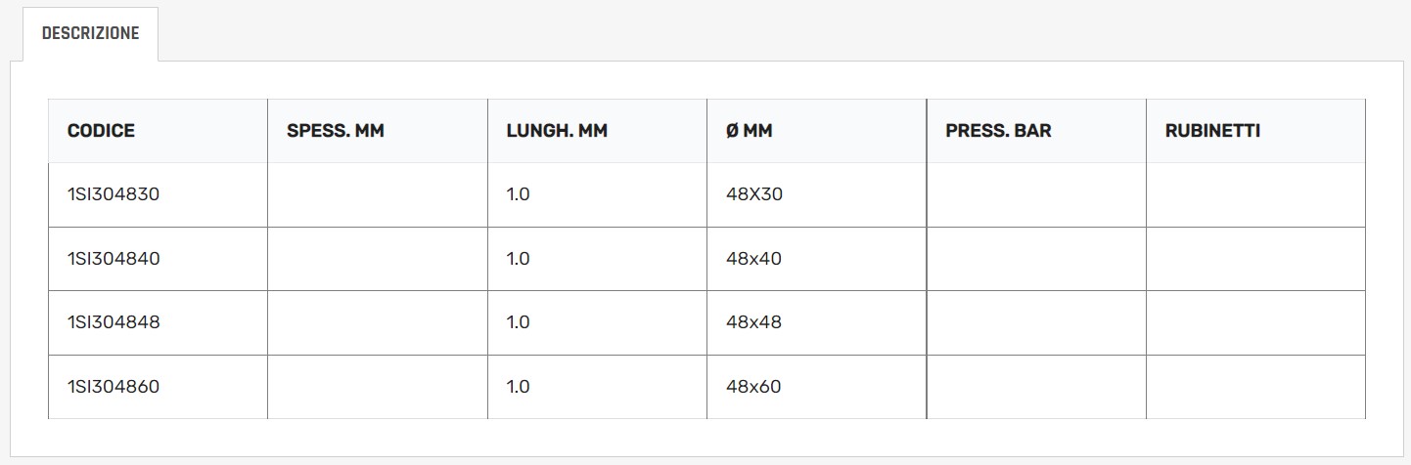Click the empty SPESS. MM cell for 1SI304840

coord(377,259)
